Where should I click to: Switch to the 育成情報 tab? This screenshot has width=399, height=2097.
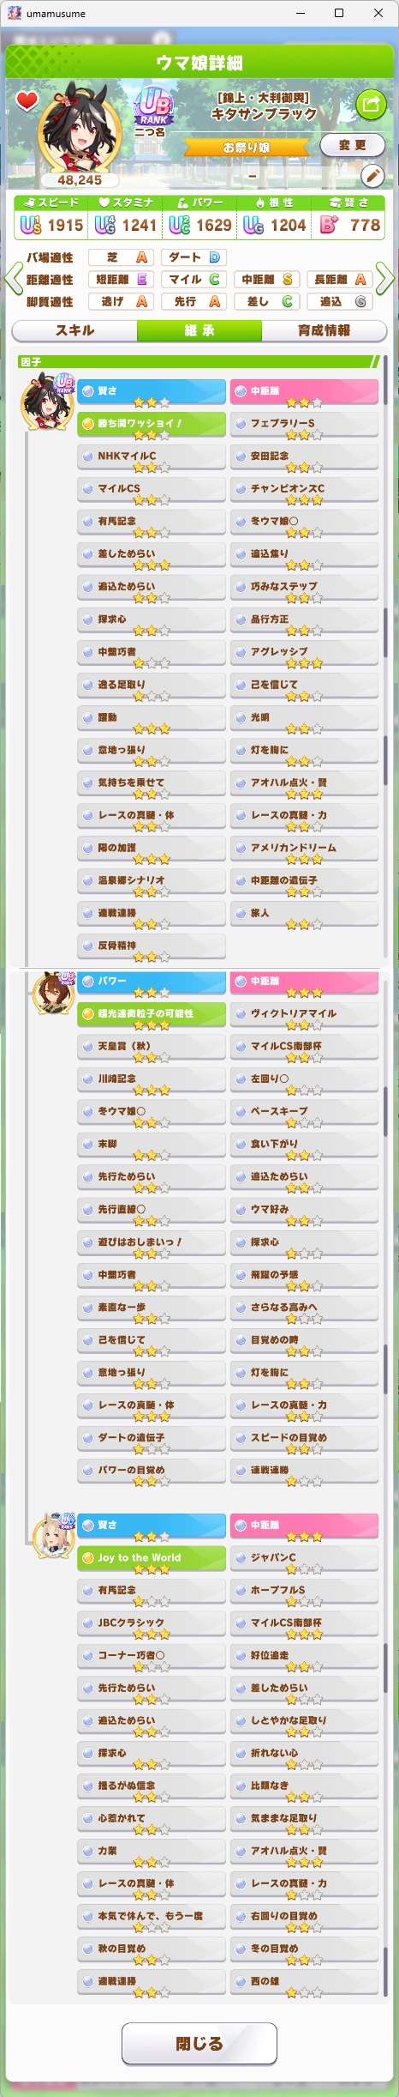[x=324, y=330]
